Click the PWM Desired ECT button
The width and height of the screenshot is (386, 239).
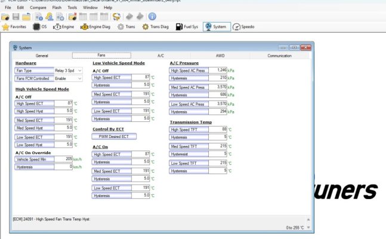pyautogui.click(x=114, y=136)
